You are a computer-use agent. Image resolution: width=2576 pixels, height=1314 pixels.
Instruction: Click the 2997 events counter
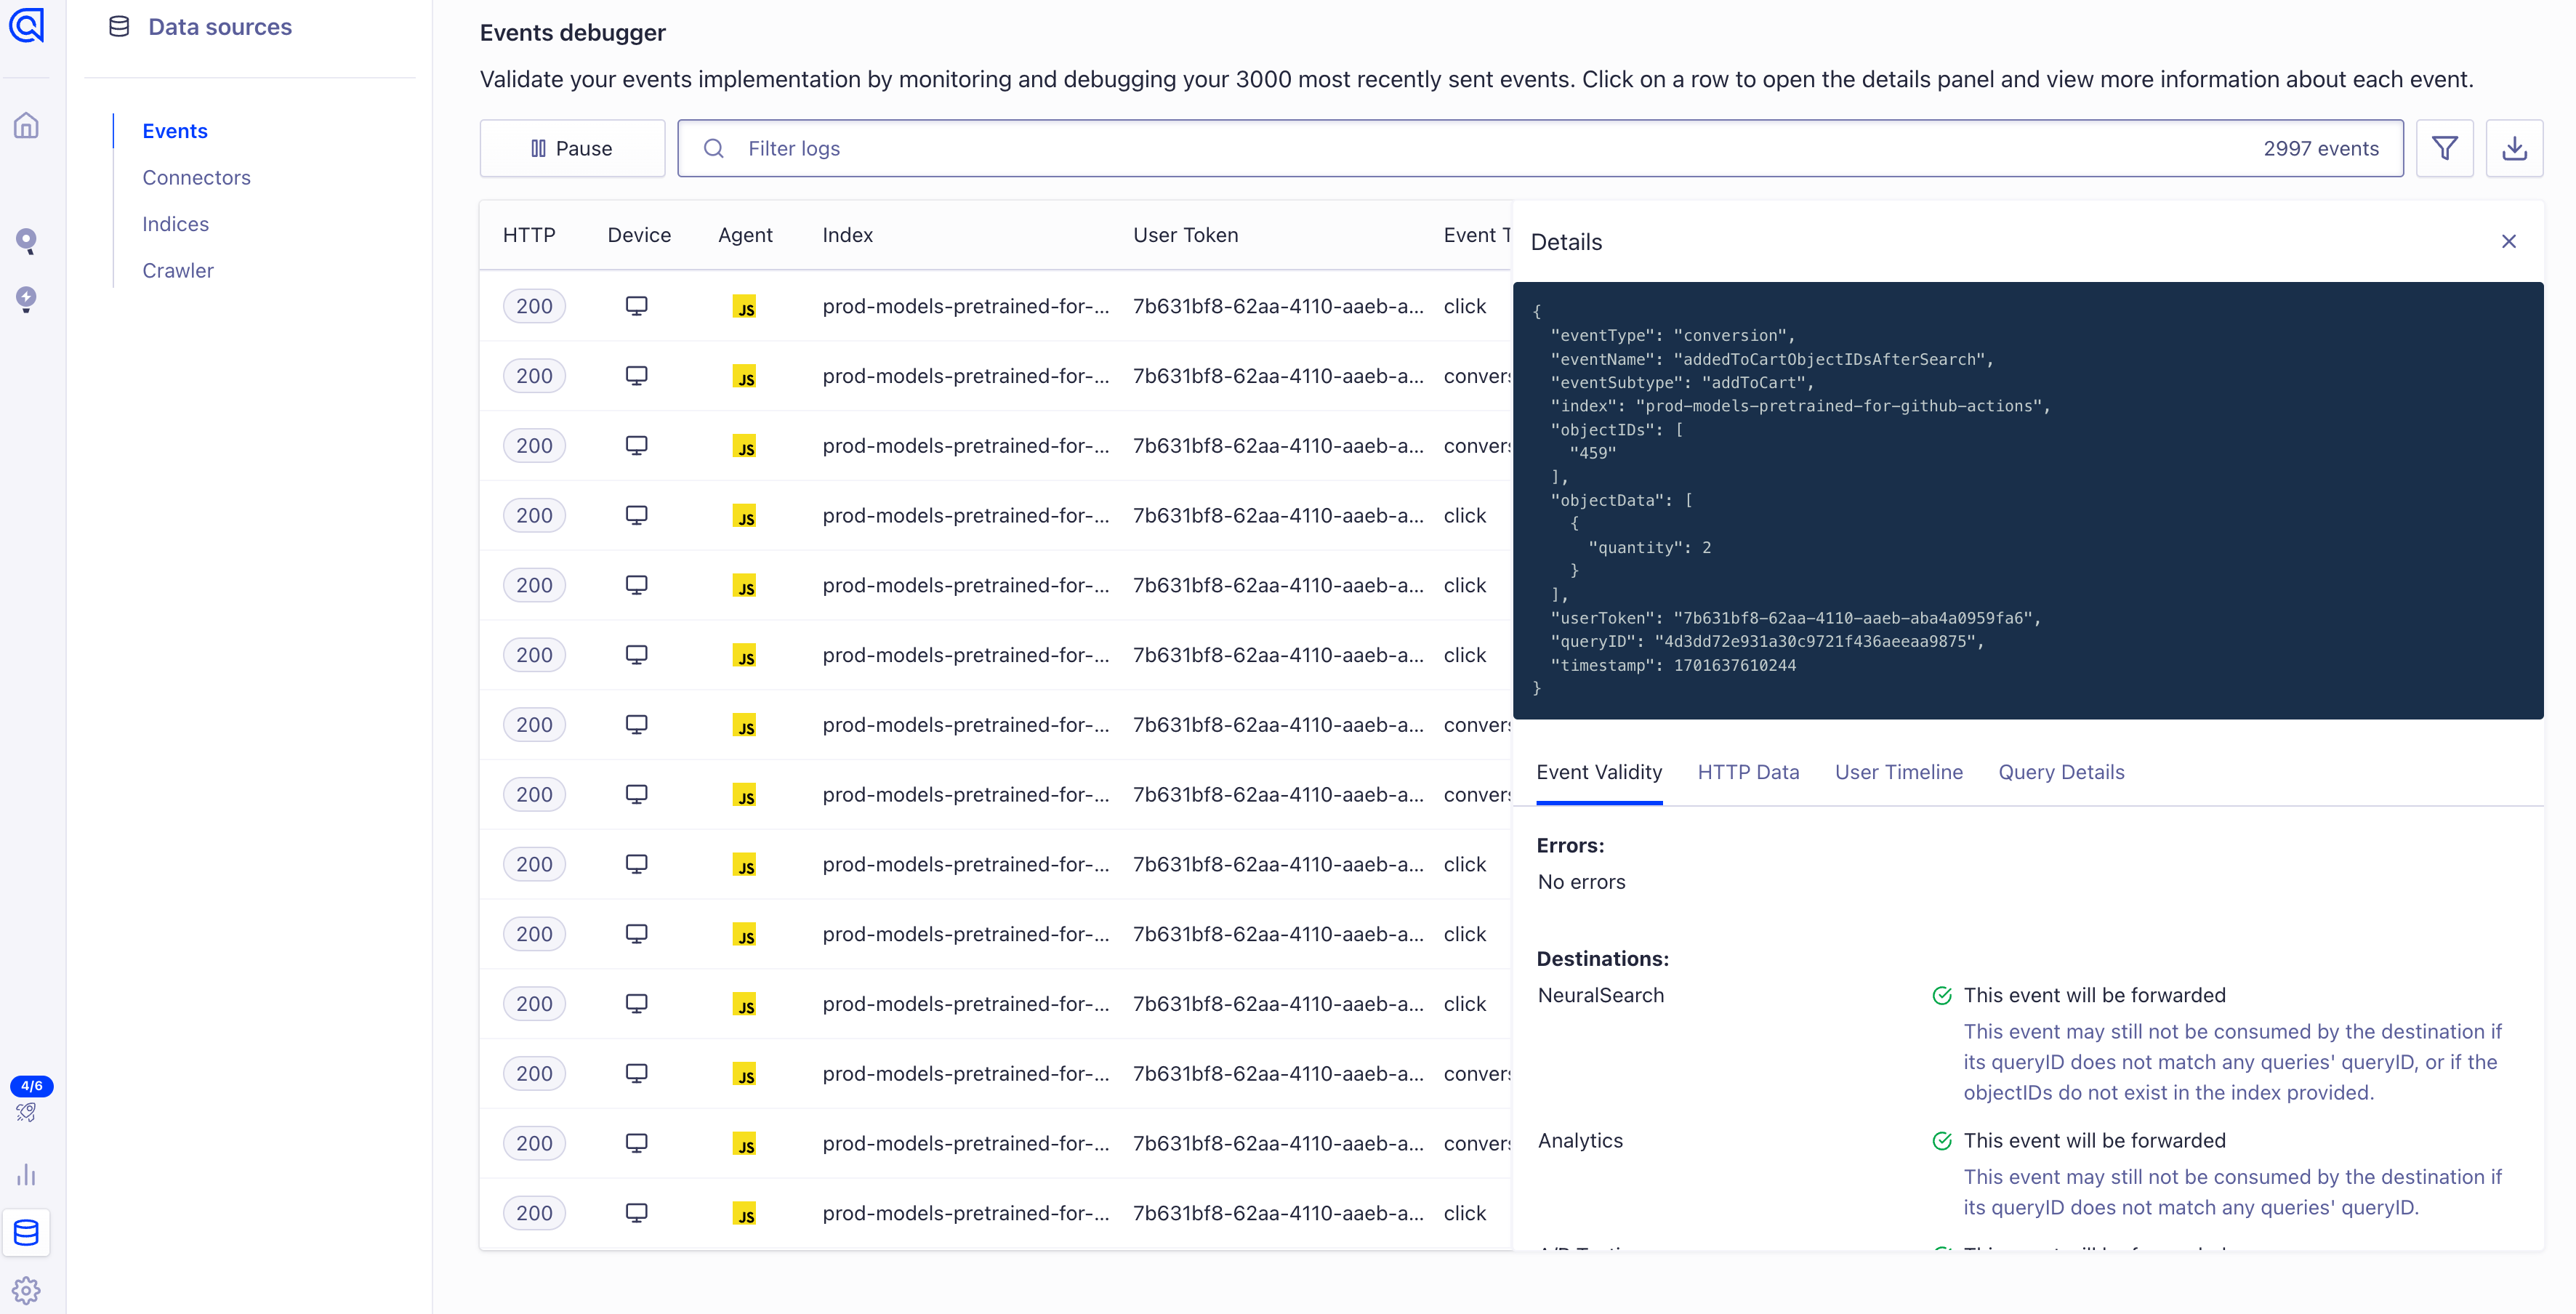pyautogui.click(x=2321, y=148)
